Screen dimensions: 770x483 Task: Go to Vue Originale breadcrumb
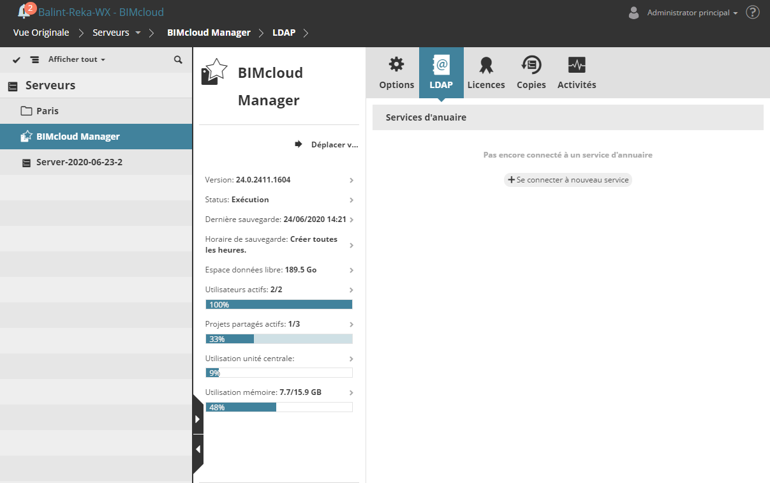click(x=41, y=33)
